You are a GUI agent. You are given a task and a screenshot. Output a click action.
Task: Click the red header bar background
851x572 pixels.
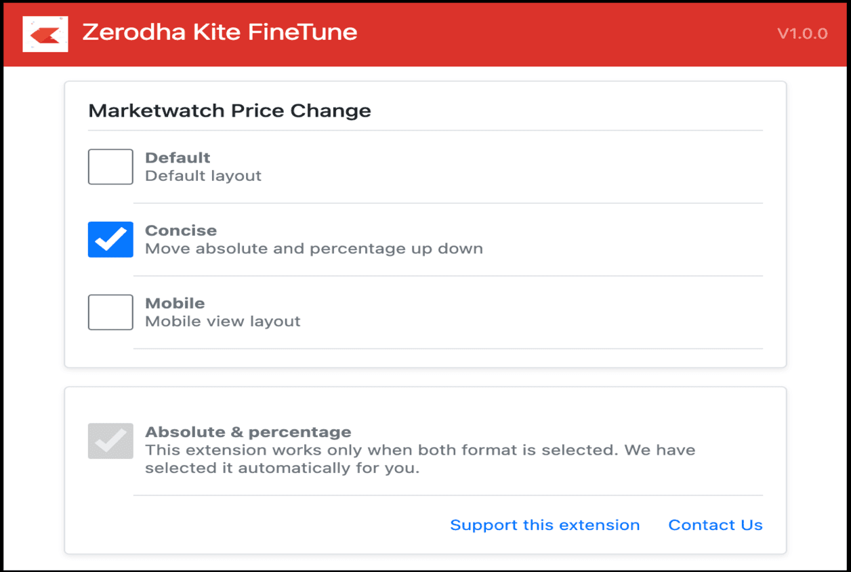coord(542,33)
